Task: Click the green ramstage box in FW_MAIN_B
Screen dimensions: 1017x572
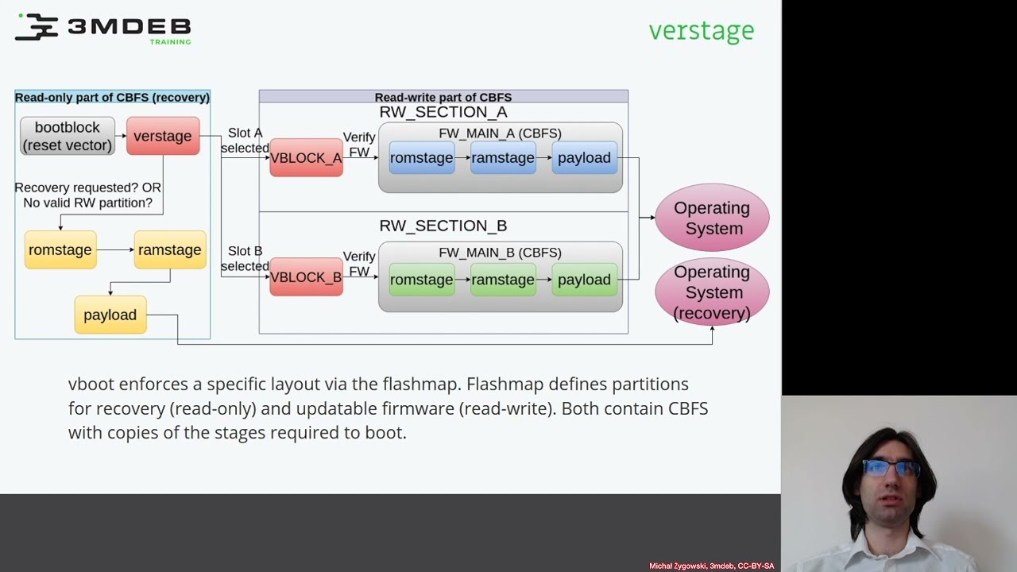Action: (x=503, y=280)
